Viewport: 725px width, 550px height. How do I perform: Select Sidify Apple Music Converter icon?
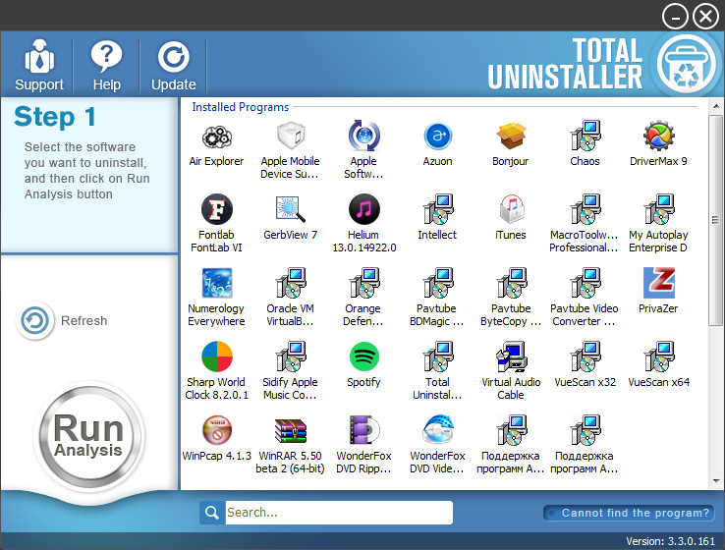291,357
